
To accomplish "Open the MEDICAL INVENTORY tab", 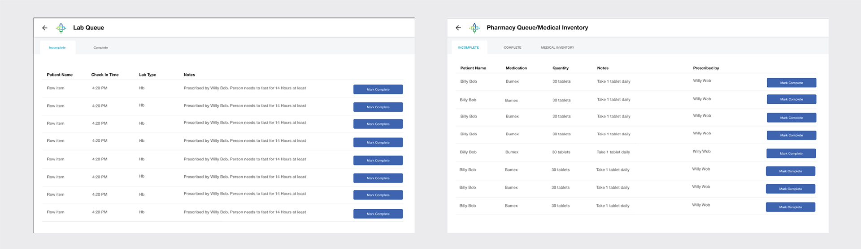I will pos(557,47).
